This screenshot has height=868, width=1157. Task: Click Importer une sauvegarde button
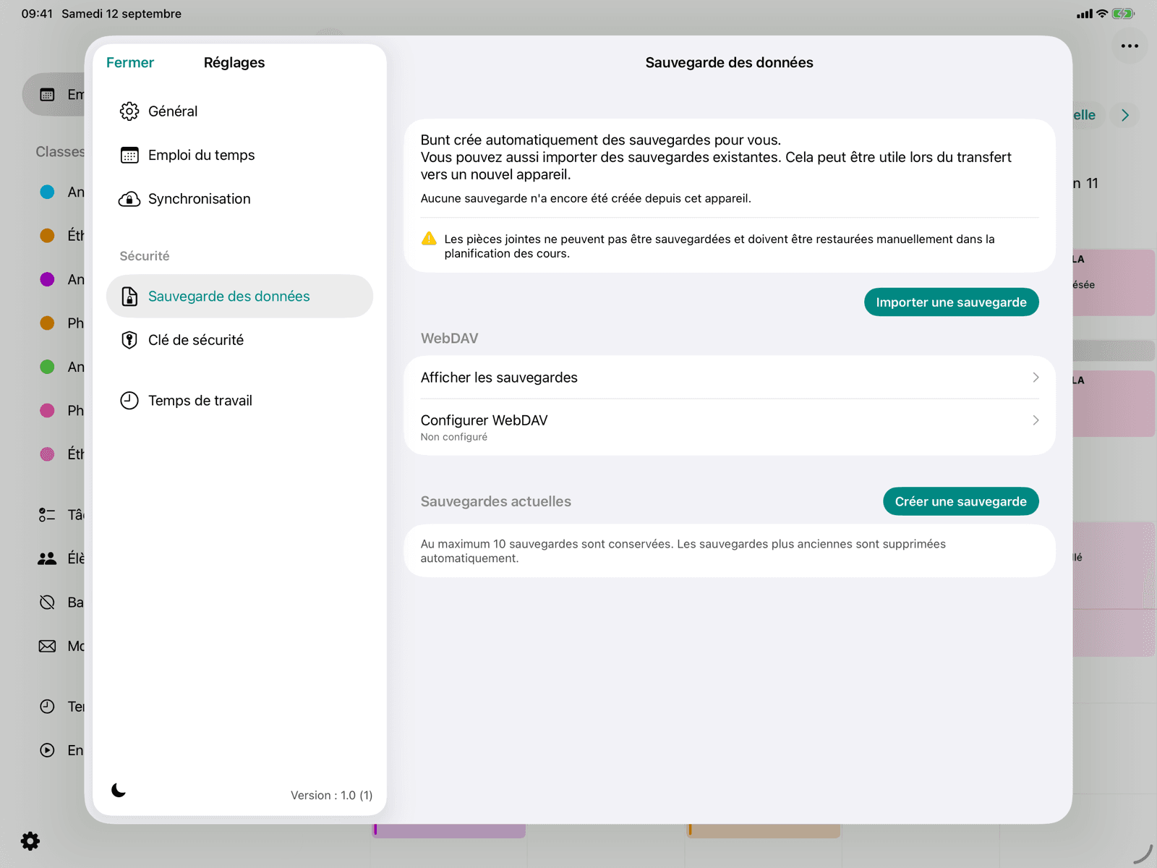(x=951, y=302)
